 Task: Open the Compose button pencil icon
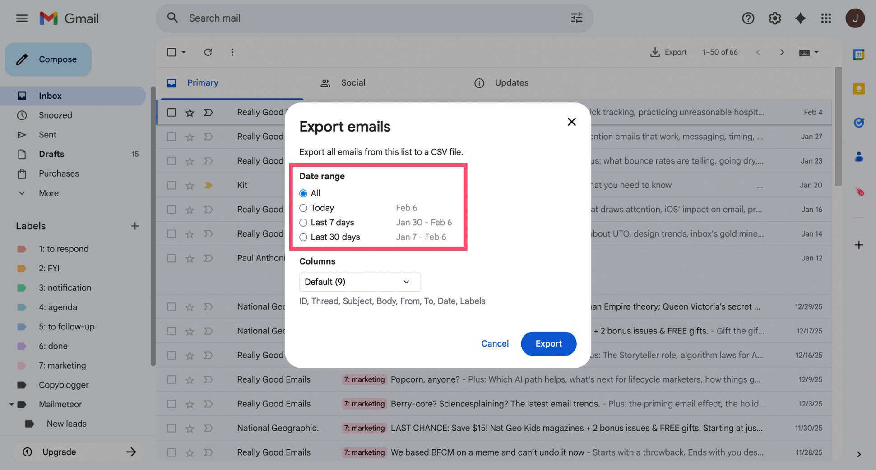(22, 59)
